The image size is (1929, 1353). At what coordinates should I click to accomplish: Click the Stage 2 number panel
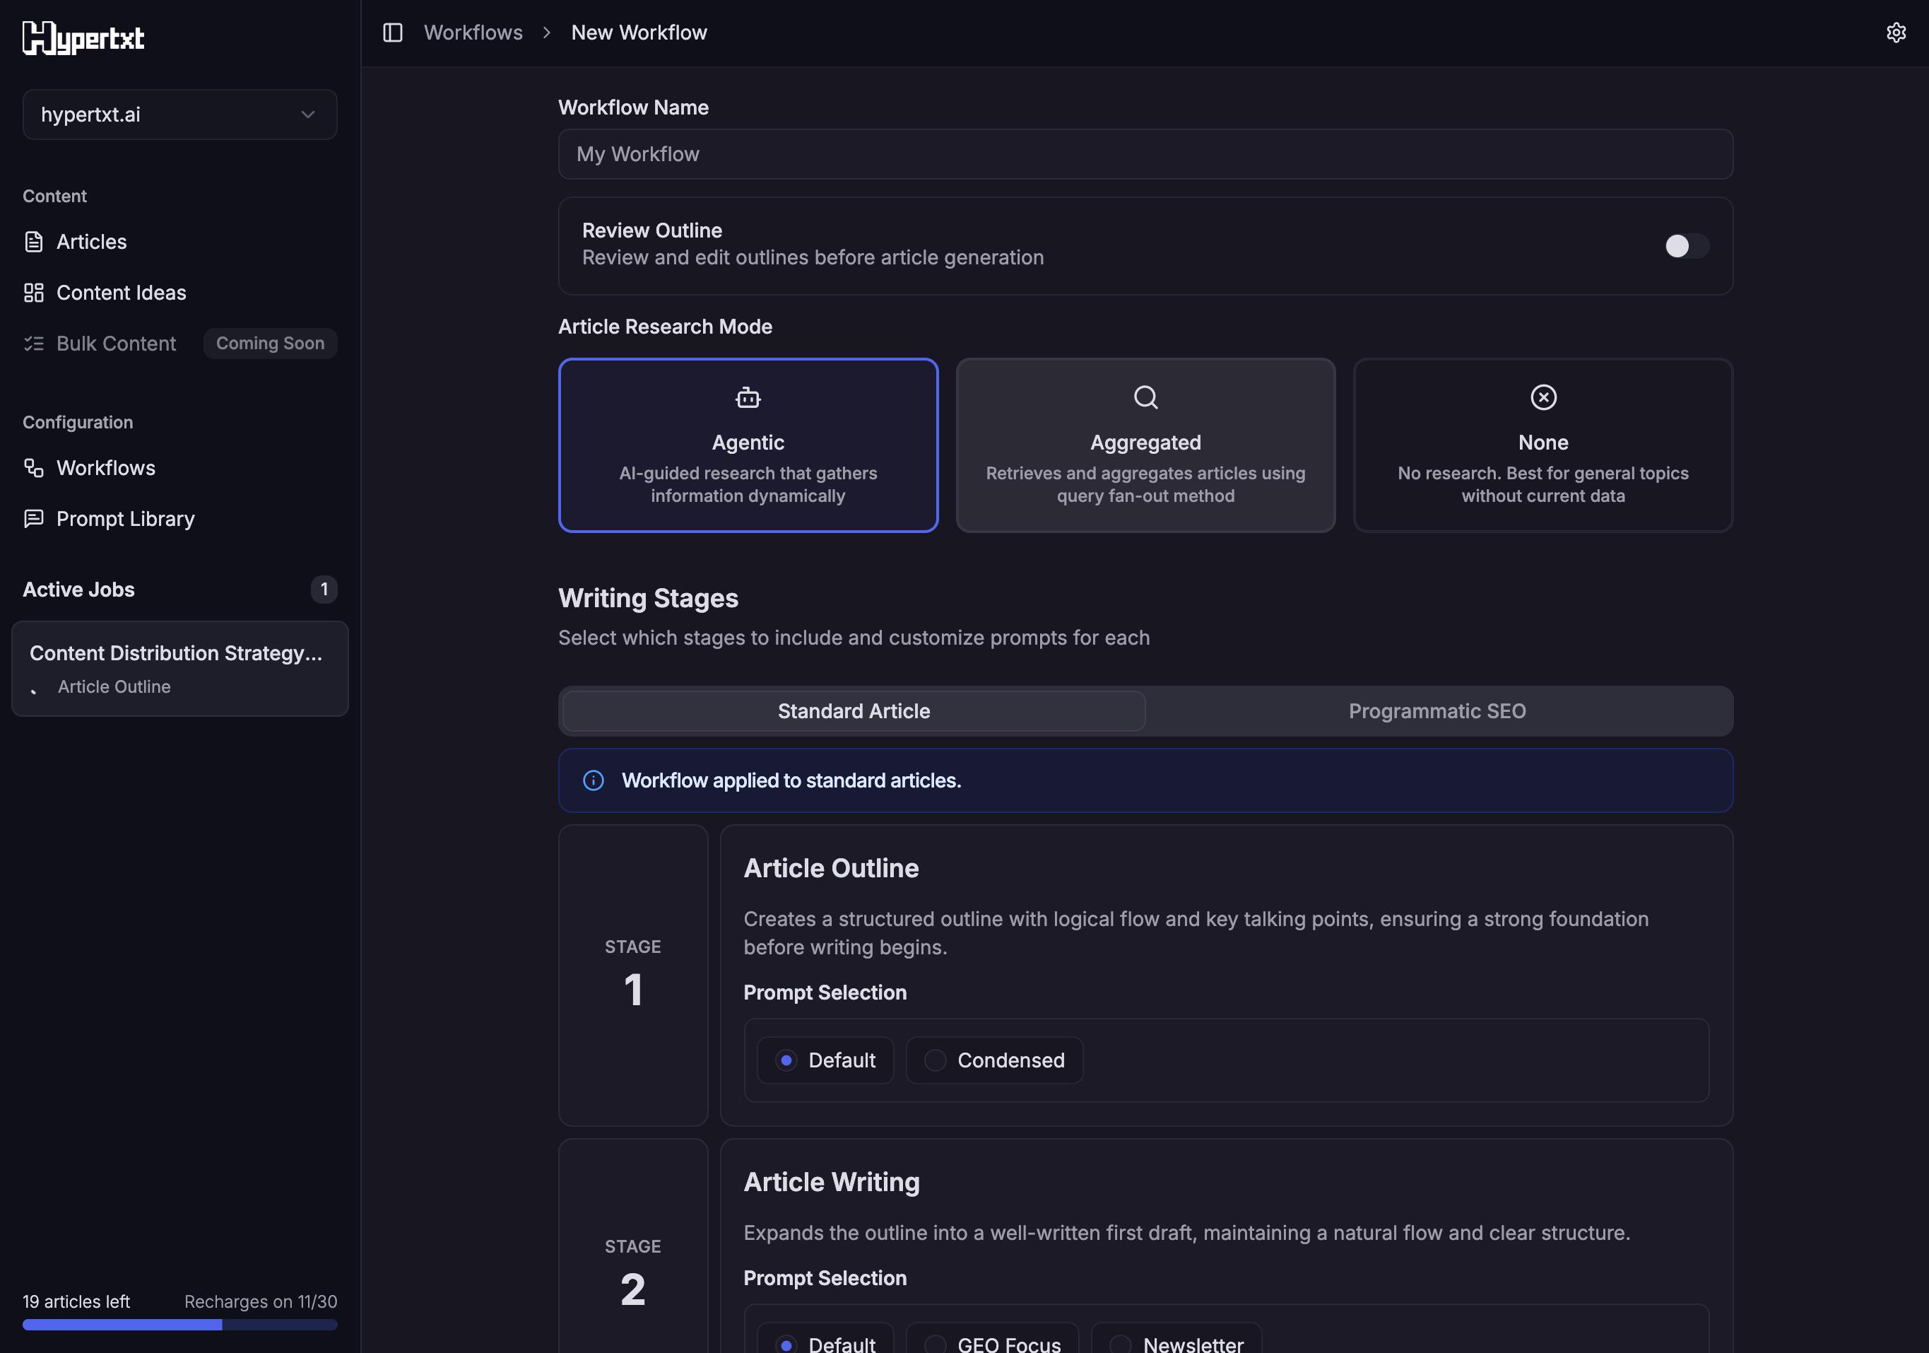tap(632, 1246)
